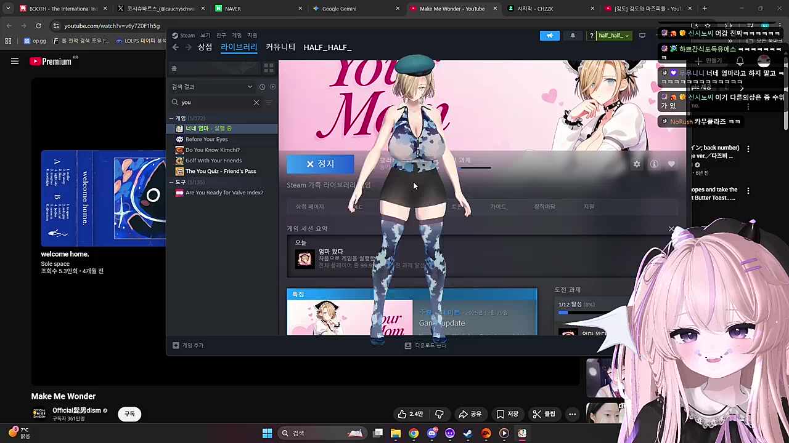Click the ready-to-play filter icon

coord(272,87)
